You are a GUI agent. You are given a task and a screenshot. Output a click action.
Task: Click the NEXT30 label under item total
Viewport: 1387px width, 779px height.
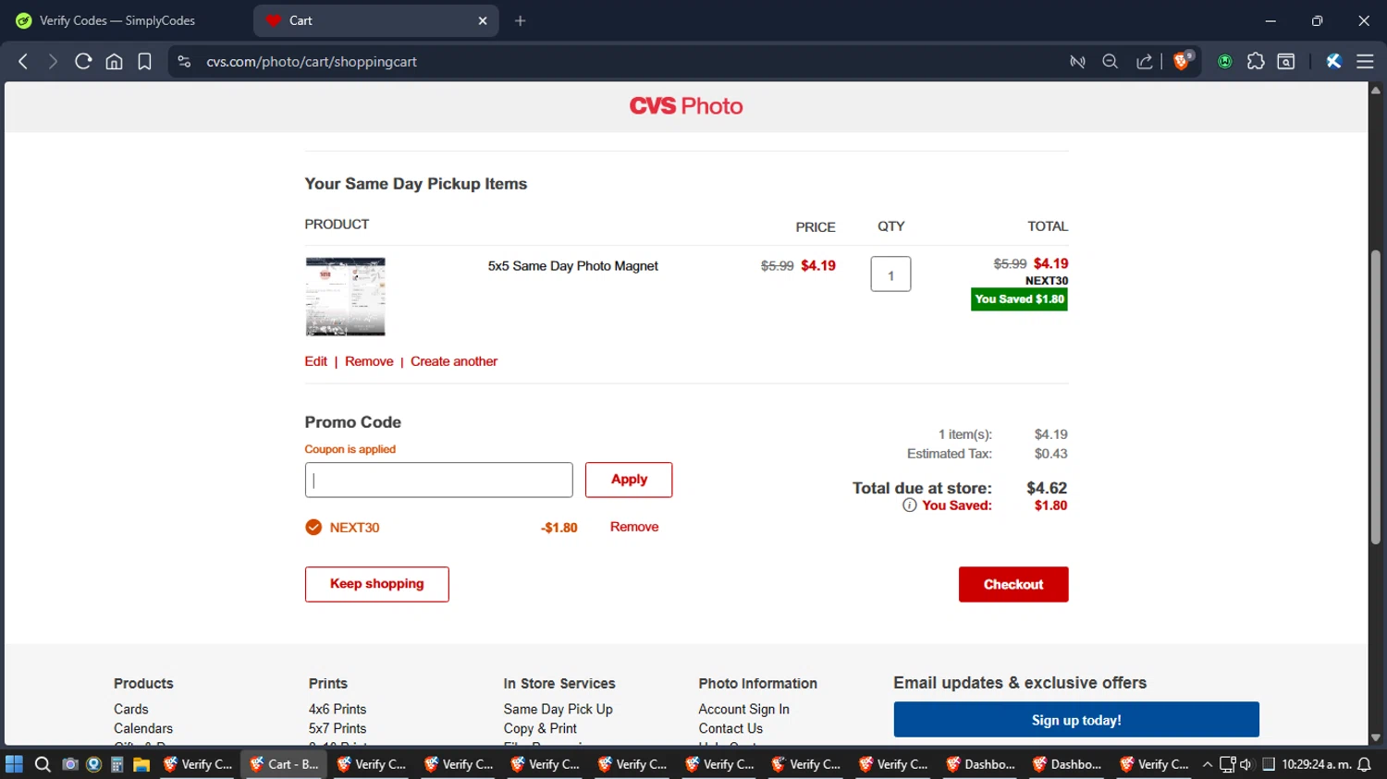click(x=1047, y=281)
